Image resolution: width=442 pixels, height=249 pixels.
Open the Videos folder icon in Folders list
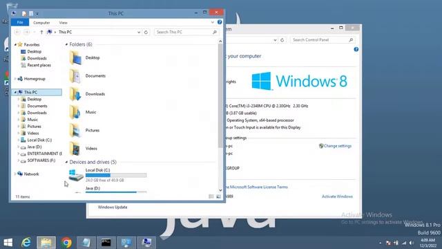(75, 149)
